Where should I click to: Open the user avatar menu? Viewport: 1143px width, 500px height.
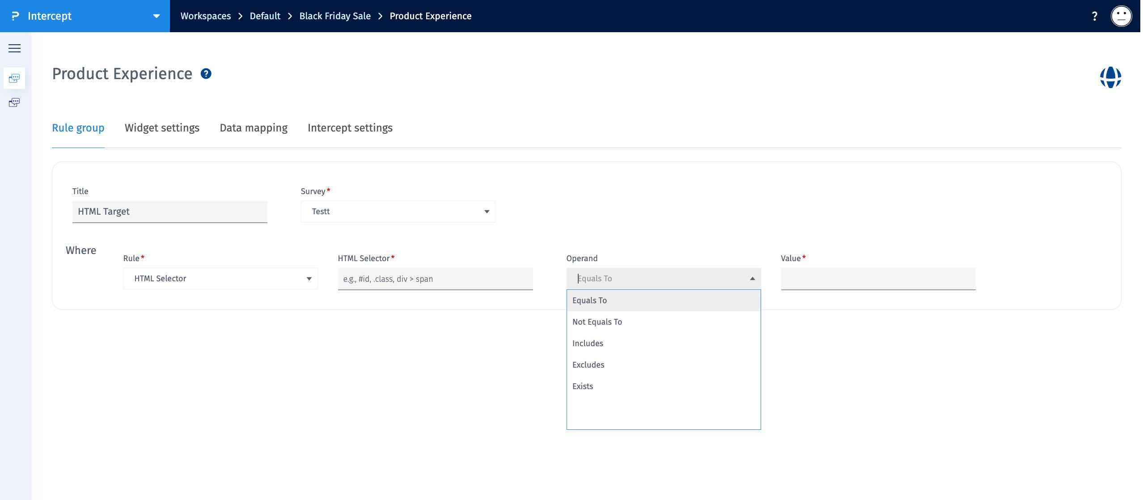1121,16
